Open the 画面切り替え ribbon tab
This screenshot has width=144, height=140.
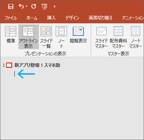pyautogui.click(x=100, y=18)
